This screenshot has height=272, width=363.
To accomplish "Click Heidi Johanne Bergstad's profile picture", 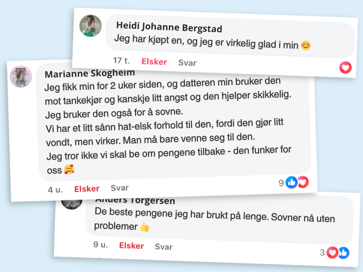I will tap(90, 26).
